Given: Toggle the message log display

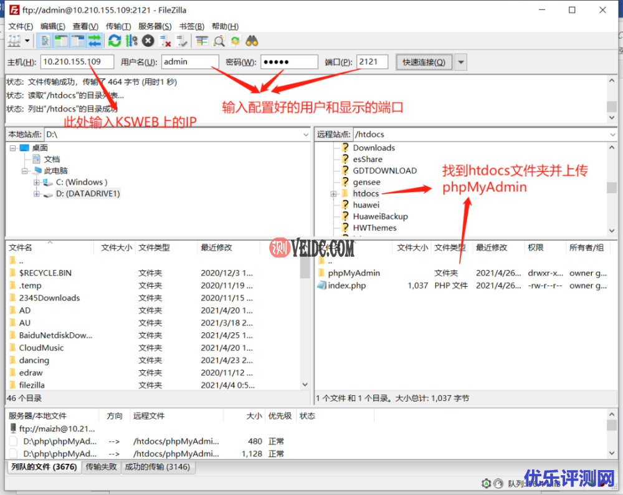Looking at the screenshot, I should (x=45, y=41).
